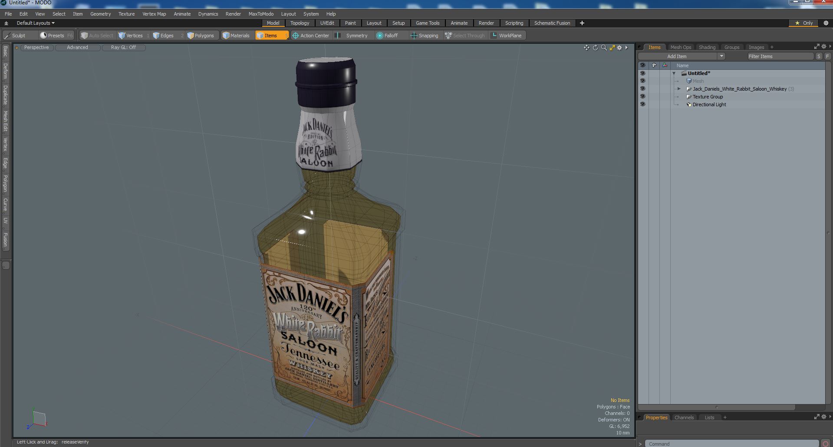Add a new layout tab with plus
Screen dimensions: 833x447
[582, 23]
